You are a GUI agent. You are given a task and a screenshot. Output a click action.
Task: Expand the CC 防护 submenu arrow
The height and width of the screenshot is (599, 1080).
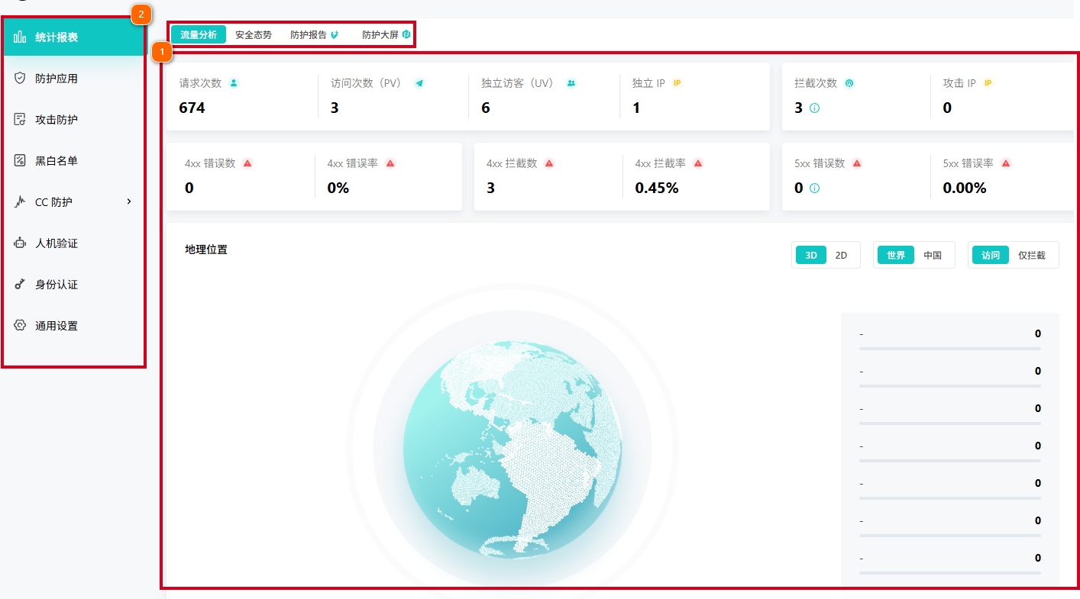coord(129,202)
